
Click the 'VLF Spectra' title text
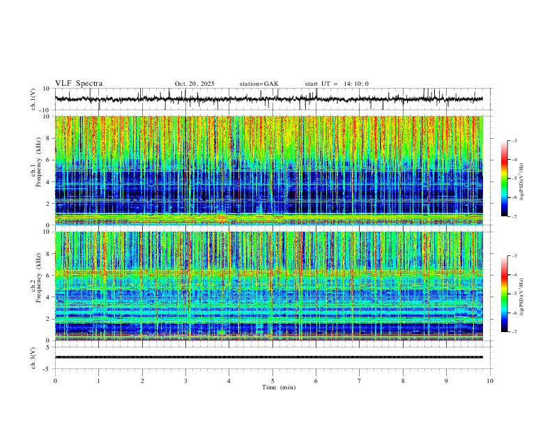79,84
